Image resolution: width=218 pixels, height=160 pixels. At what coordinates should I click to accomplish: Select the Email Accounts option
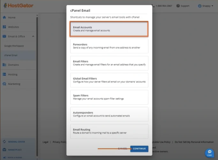click(x=109, y=29)
